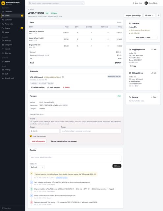This screenshot has height=211, width=163.
Task: Click the Staff icon in sidebar
Action: click(x=3, y=74)
